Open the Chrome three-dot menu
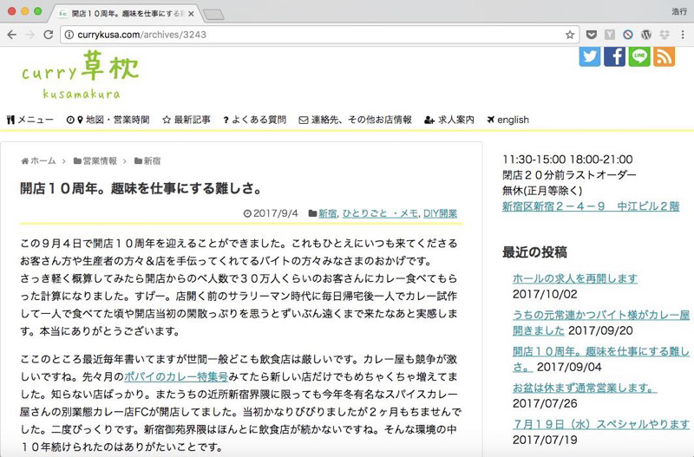 (x=683, y=35)
